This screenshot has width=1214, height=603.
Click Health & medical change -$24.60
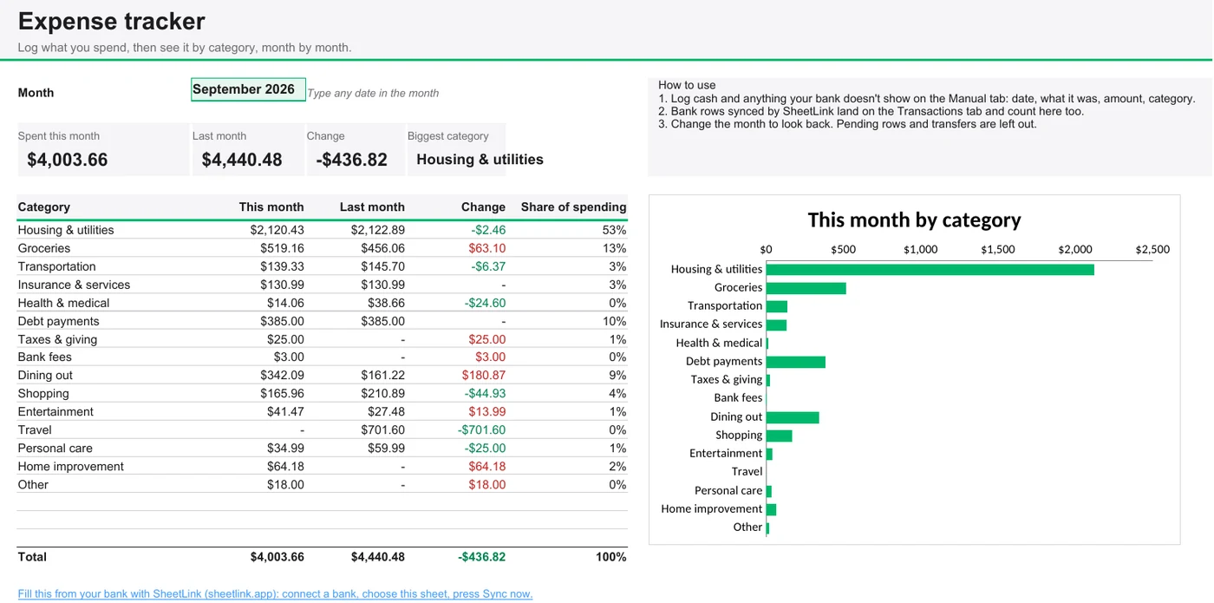pyautogui.click(x=485, y=303)
